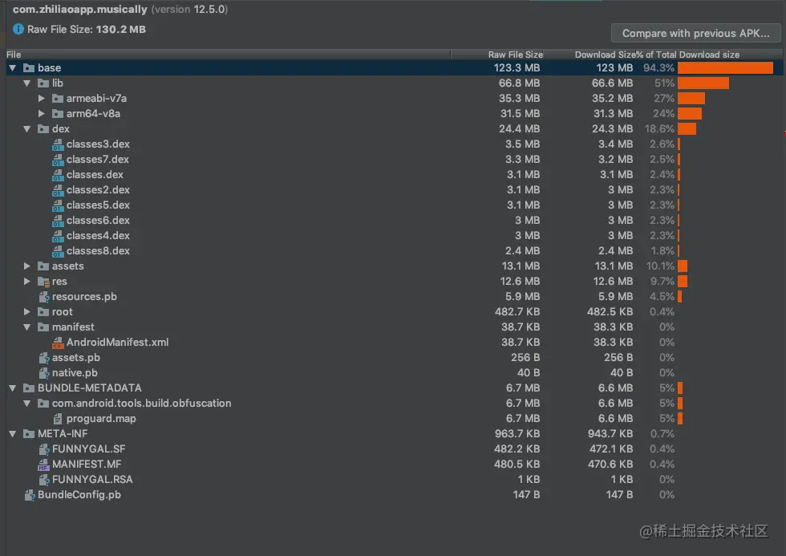Click the base folder icon
Viewport: 786px width, 556px height.
[29, 67]
